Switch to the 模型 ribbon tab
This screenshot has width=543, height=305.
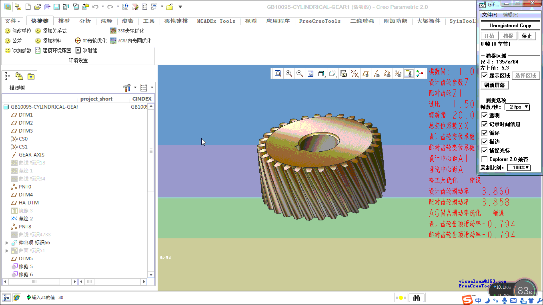64,21
